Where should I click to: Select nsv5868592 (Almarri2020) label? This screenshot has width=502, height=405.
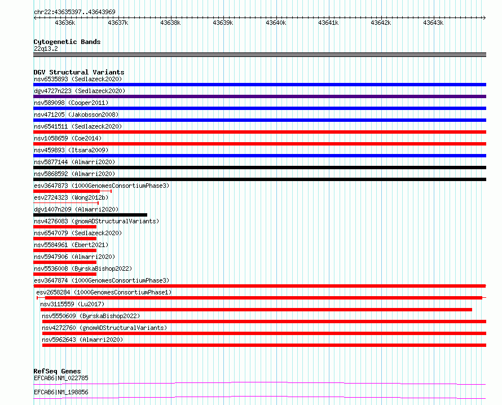click(x=74, y=174)
